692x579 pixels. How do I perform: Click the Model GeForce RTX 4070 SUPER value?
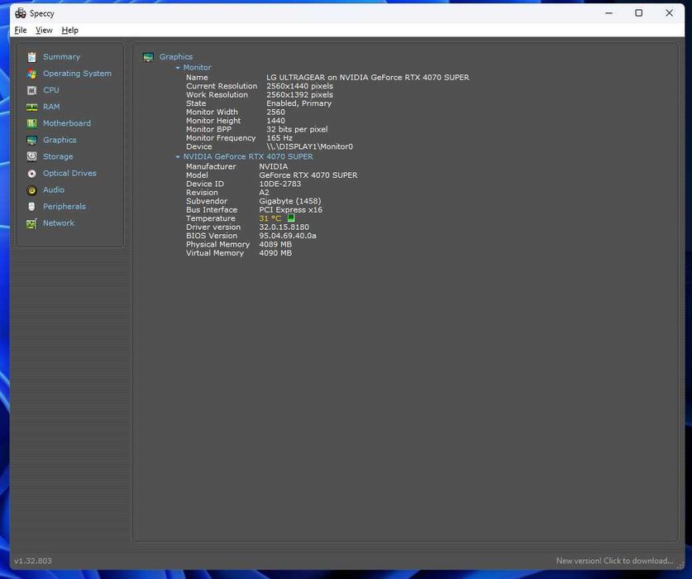tap(308, 175)
